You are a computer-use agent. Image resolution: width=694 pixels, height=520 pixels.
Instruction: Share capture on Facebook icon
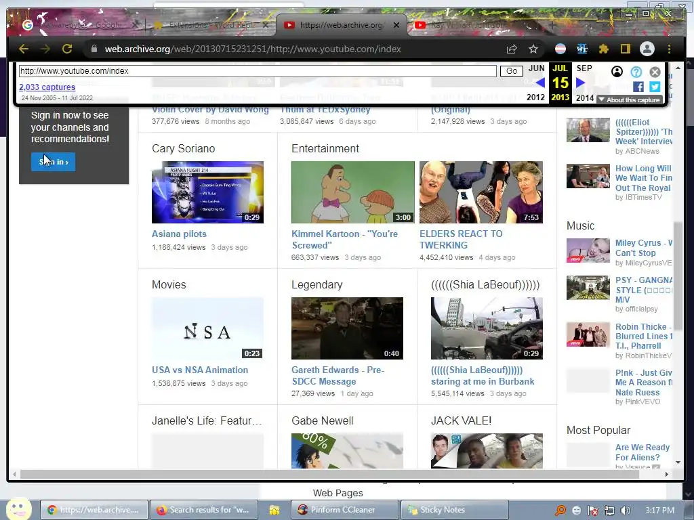pyautogui.click(x=638, y=87)
